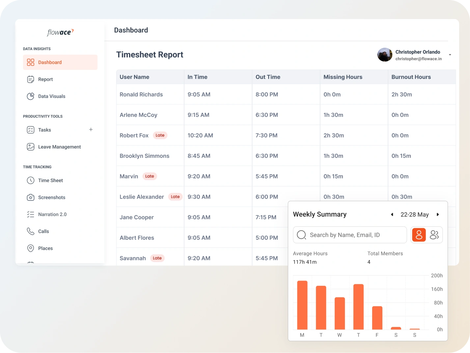
Task: Go to previous week in Weekly Summary
Action: pos(392,215)
